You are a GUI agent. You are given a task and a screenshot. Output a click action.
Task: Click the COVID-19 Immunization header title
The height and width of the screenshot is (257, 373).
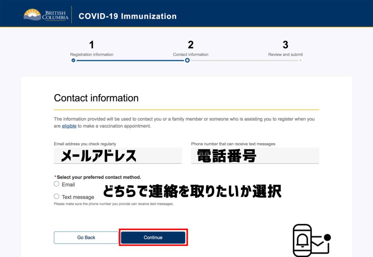127,16
